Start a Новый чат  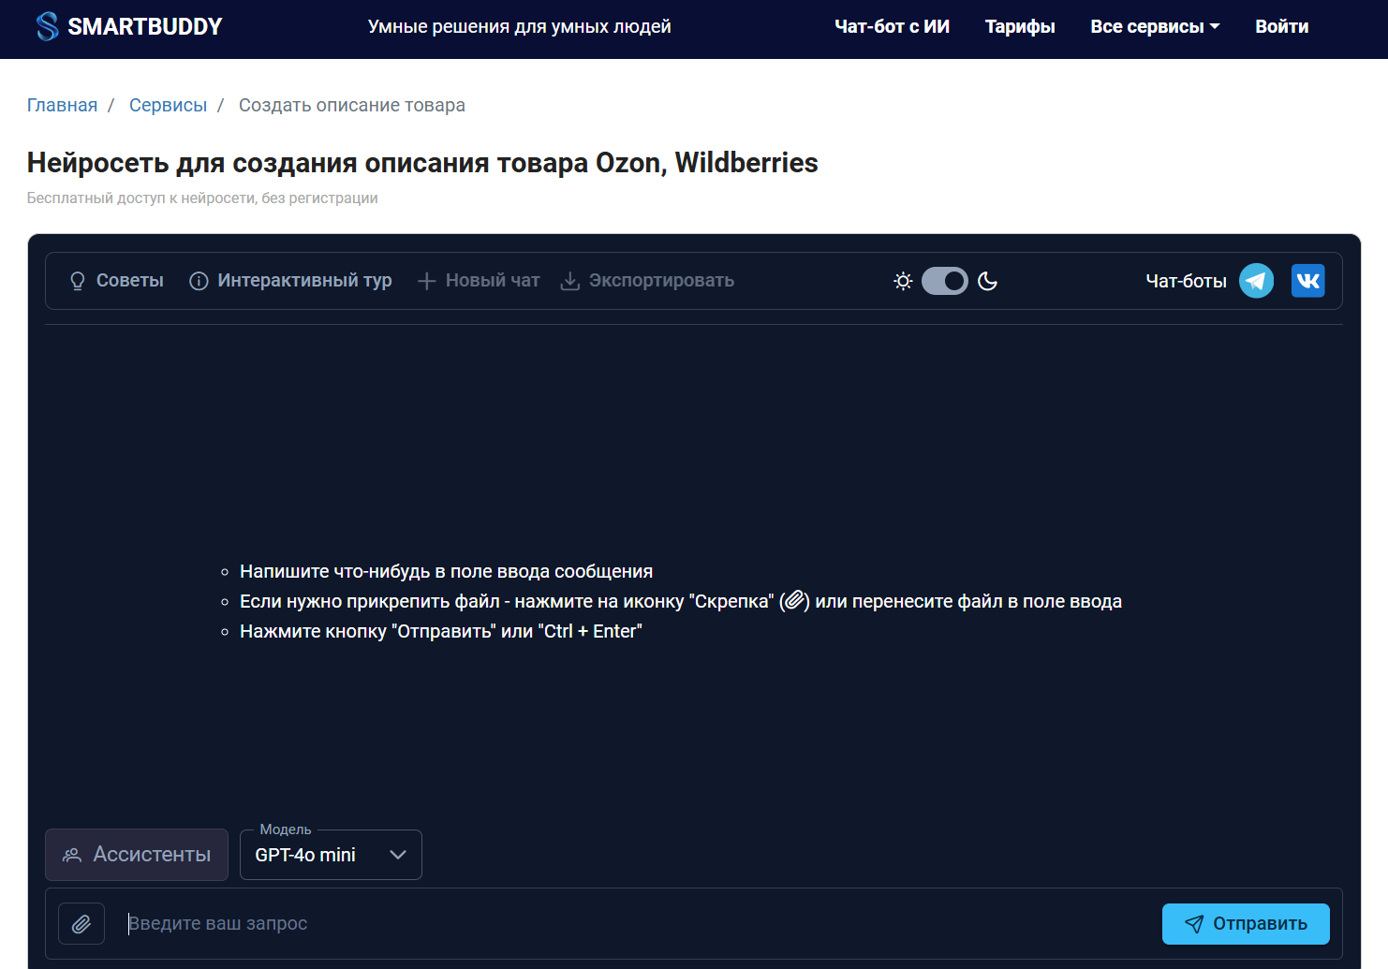[x=479, y=281]
